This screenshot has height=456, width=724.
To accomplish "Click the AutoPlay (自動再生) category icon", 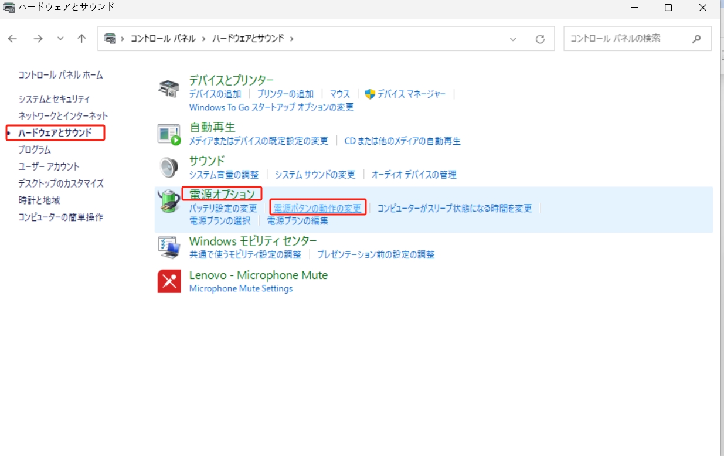I will pyautogui.click(x=169, y=134).
